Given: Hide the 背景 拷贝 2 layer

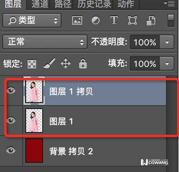Looking at the screenshot, I should [x=11, y=150].
